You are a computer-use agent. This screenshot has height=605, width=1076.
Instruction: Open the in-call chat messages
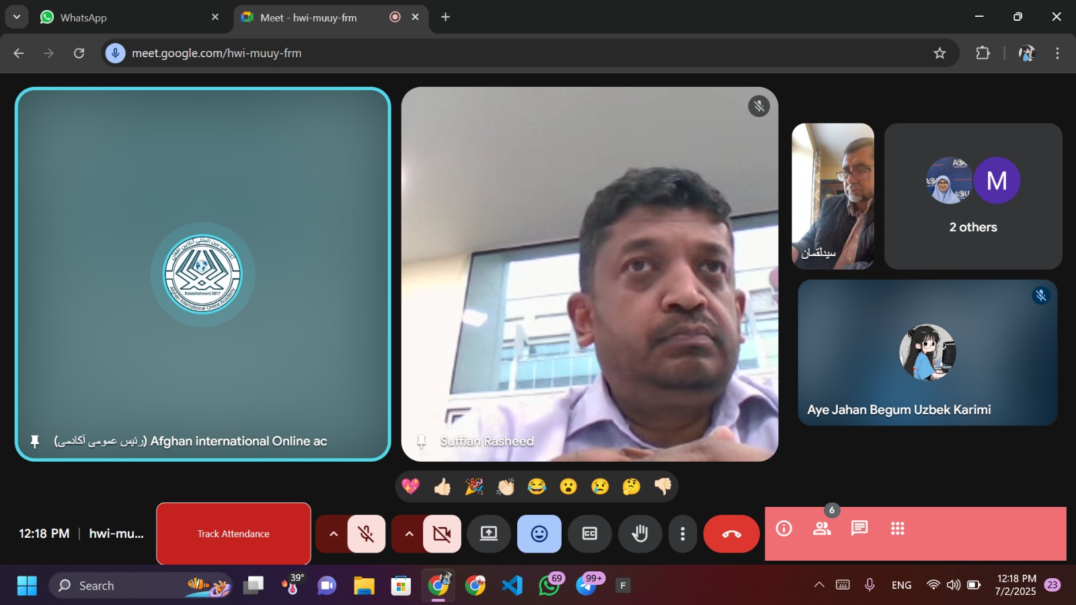pos(859,529)
